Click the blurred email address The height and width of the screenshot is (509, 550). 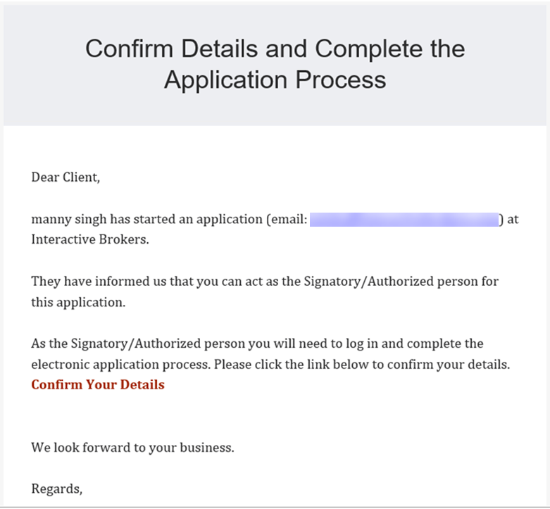click(404, 220)
